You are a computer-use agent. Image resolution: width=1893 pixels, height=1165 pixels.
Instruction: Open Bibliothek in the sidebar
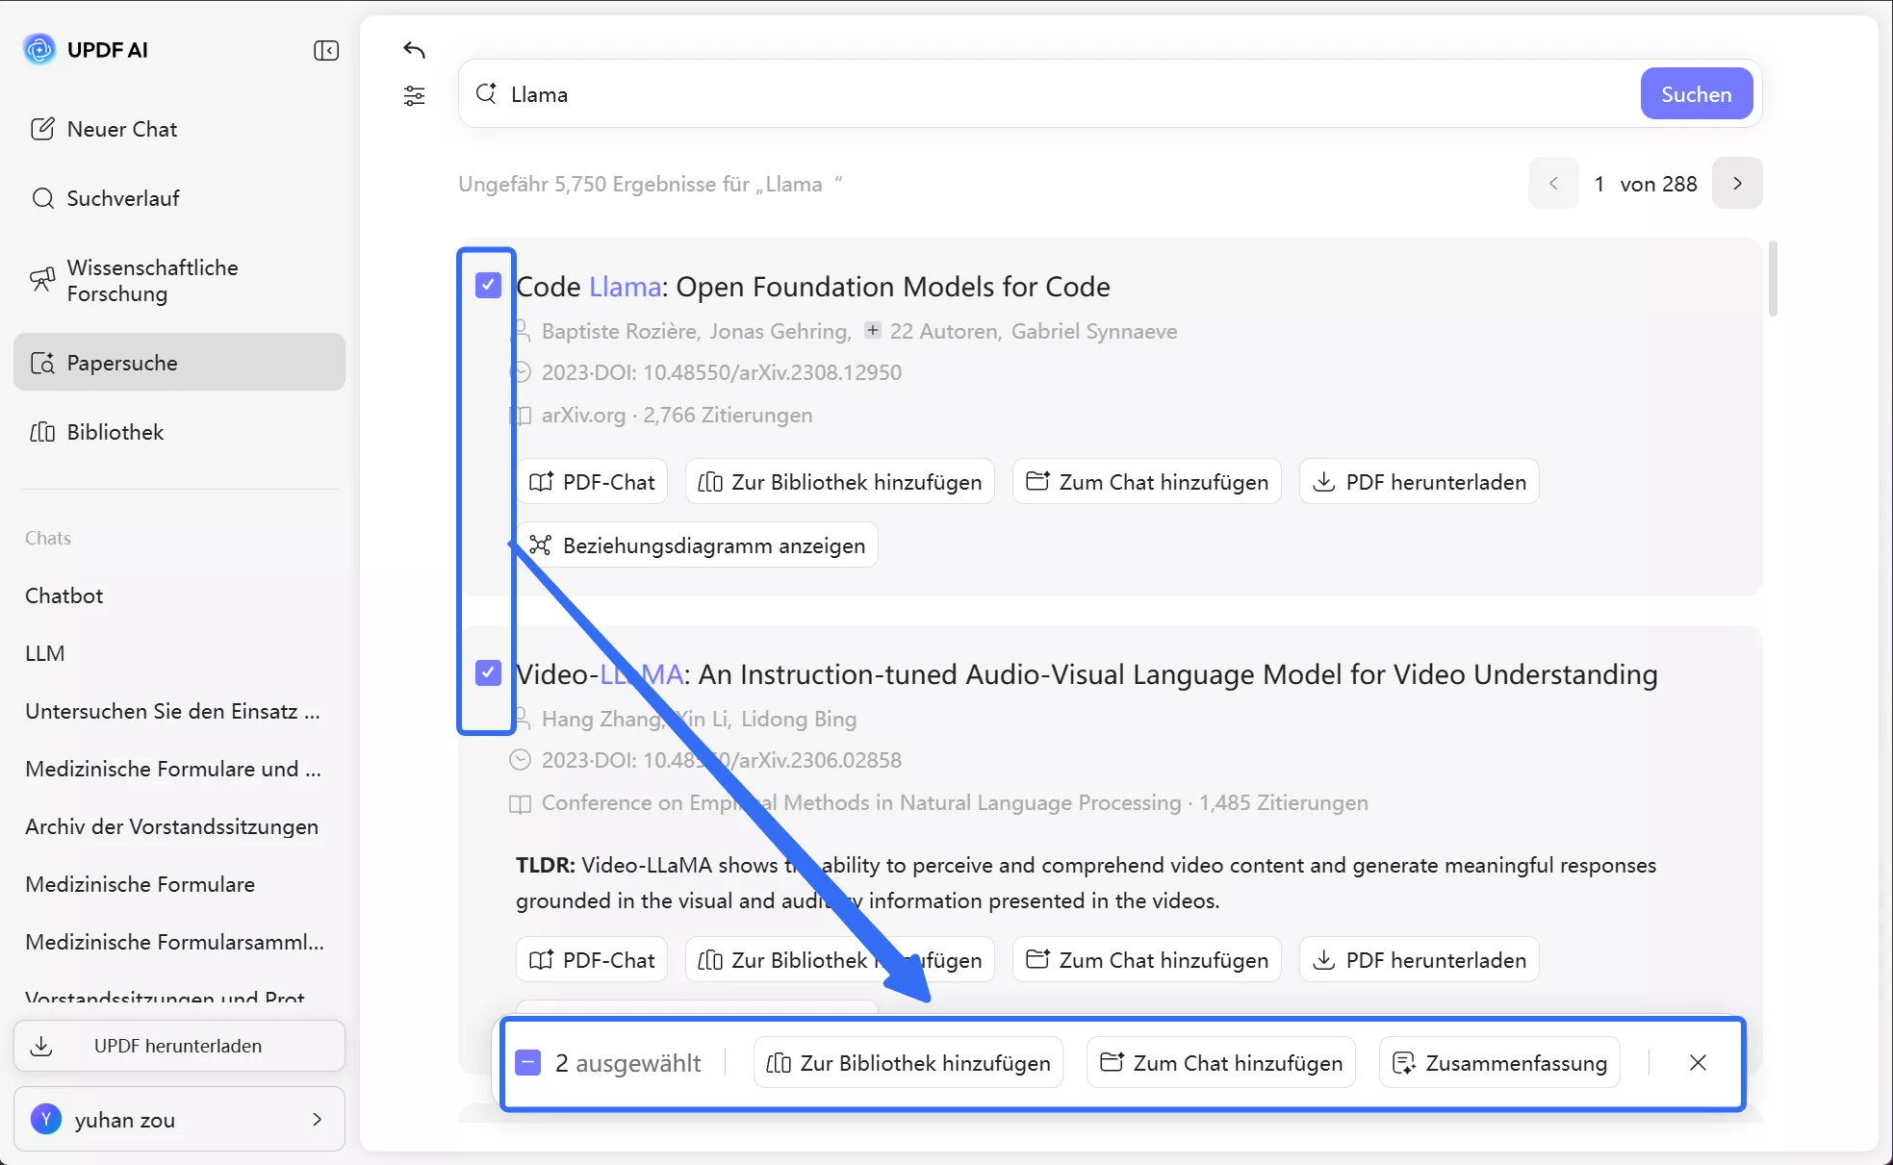pyautogui.click(x=115, y=432)
